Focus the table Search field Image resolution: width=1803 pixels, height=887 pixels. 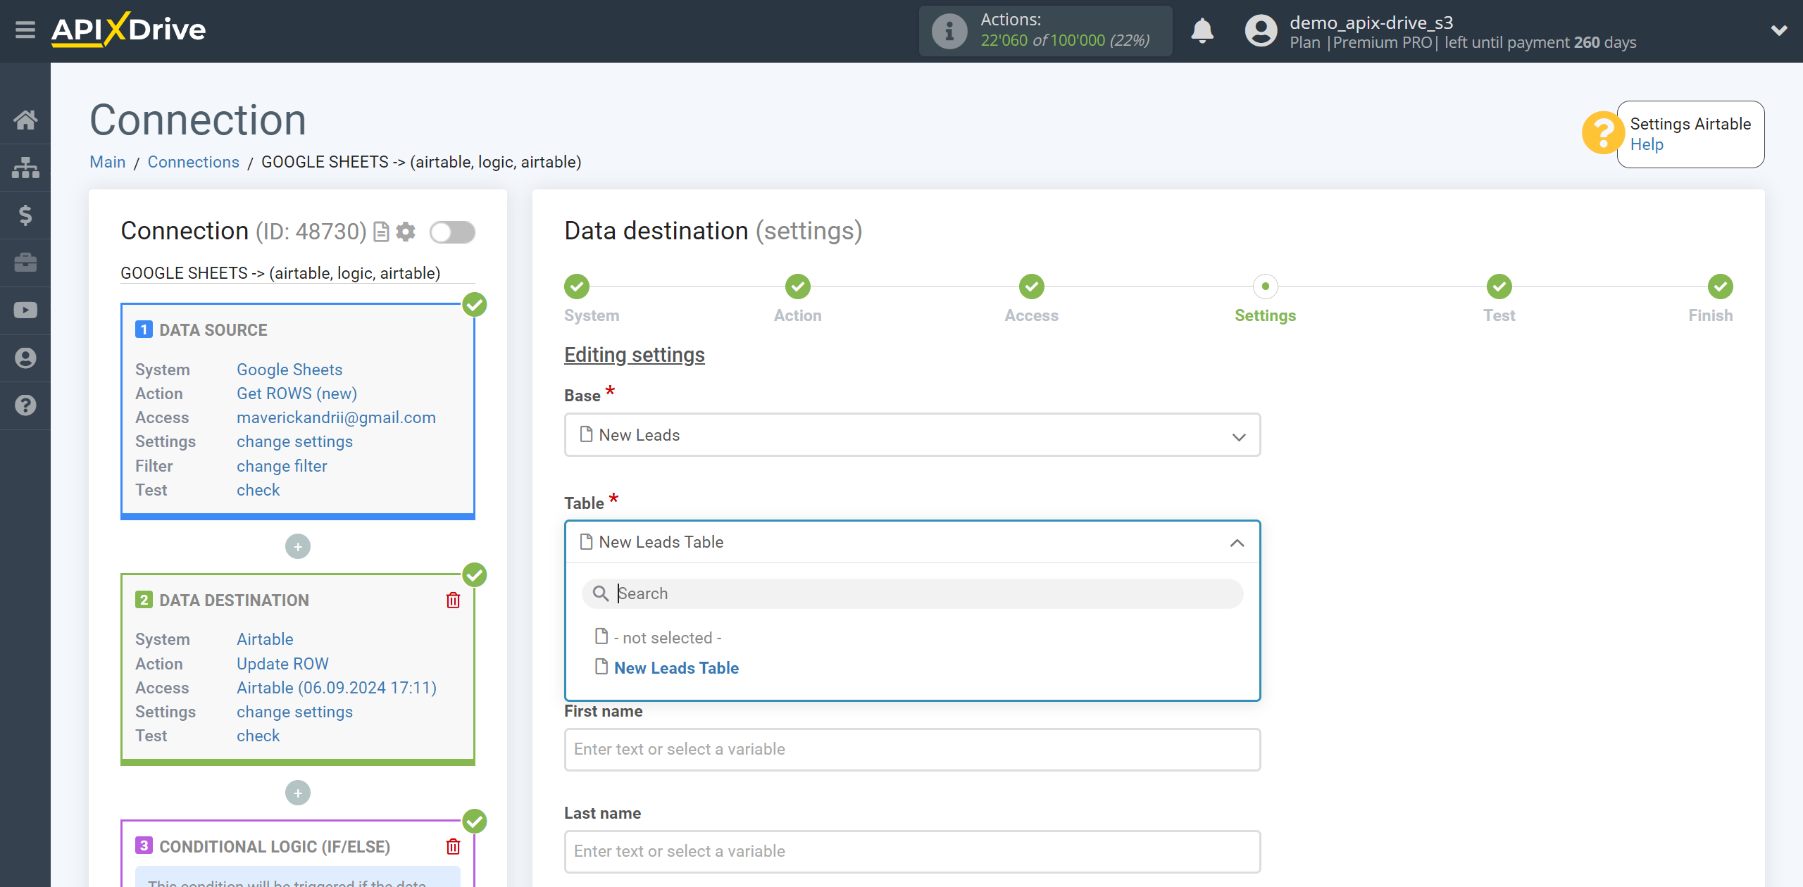click(912, 593)
